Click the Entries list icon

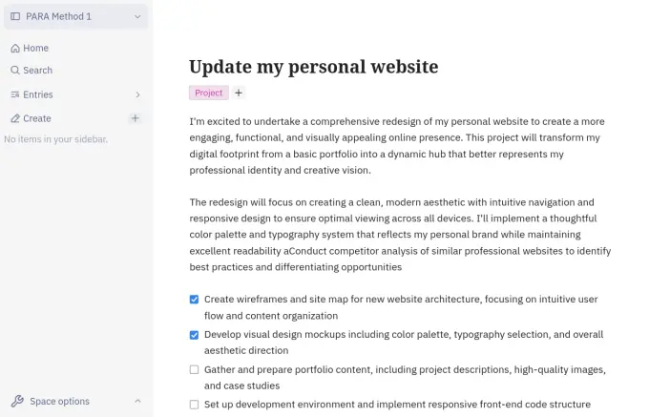click(15, 94)
